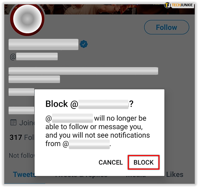Open the 317 Following count
199x188 pixels.
[x=22, y=137]
